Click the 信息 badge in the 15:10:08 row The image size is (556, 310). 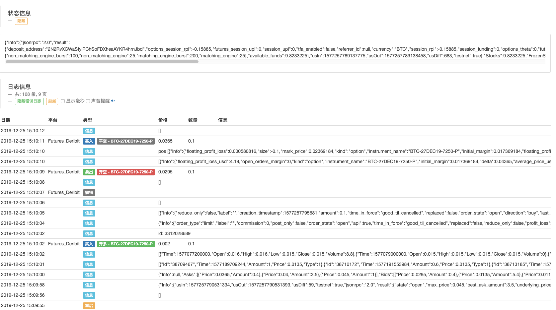[89, 182]
